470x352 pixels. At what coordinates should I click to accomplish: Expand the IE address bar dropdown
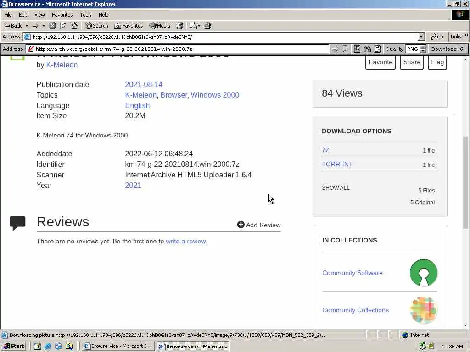click(x=421, y=37)
